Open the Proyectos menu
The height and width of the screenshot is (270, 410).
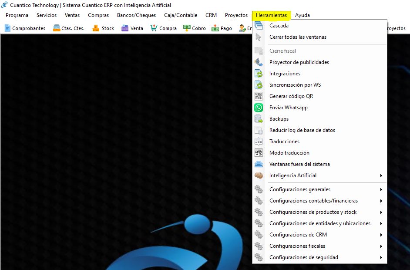(236, 15)
